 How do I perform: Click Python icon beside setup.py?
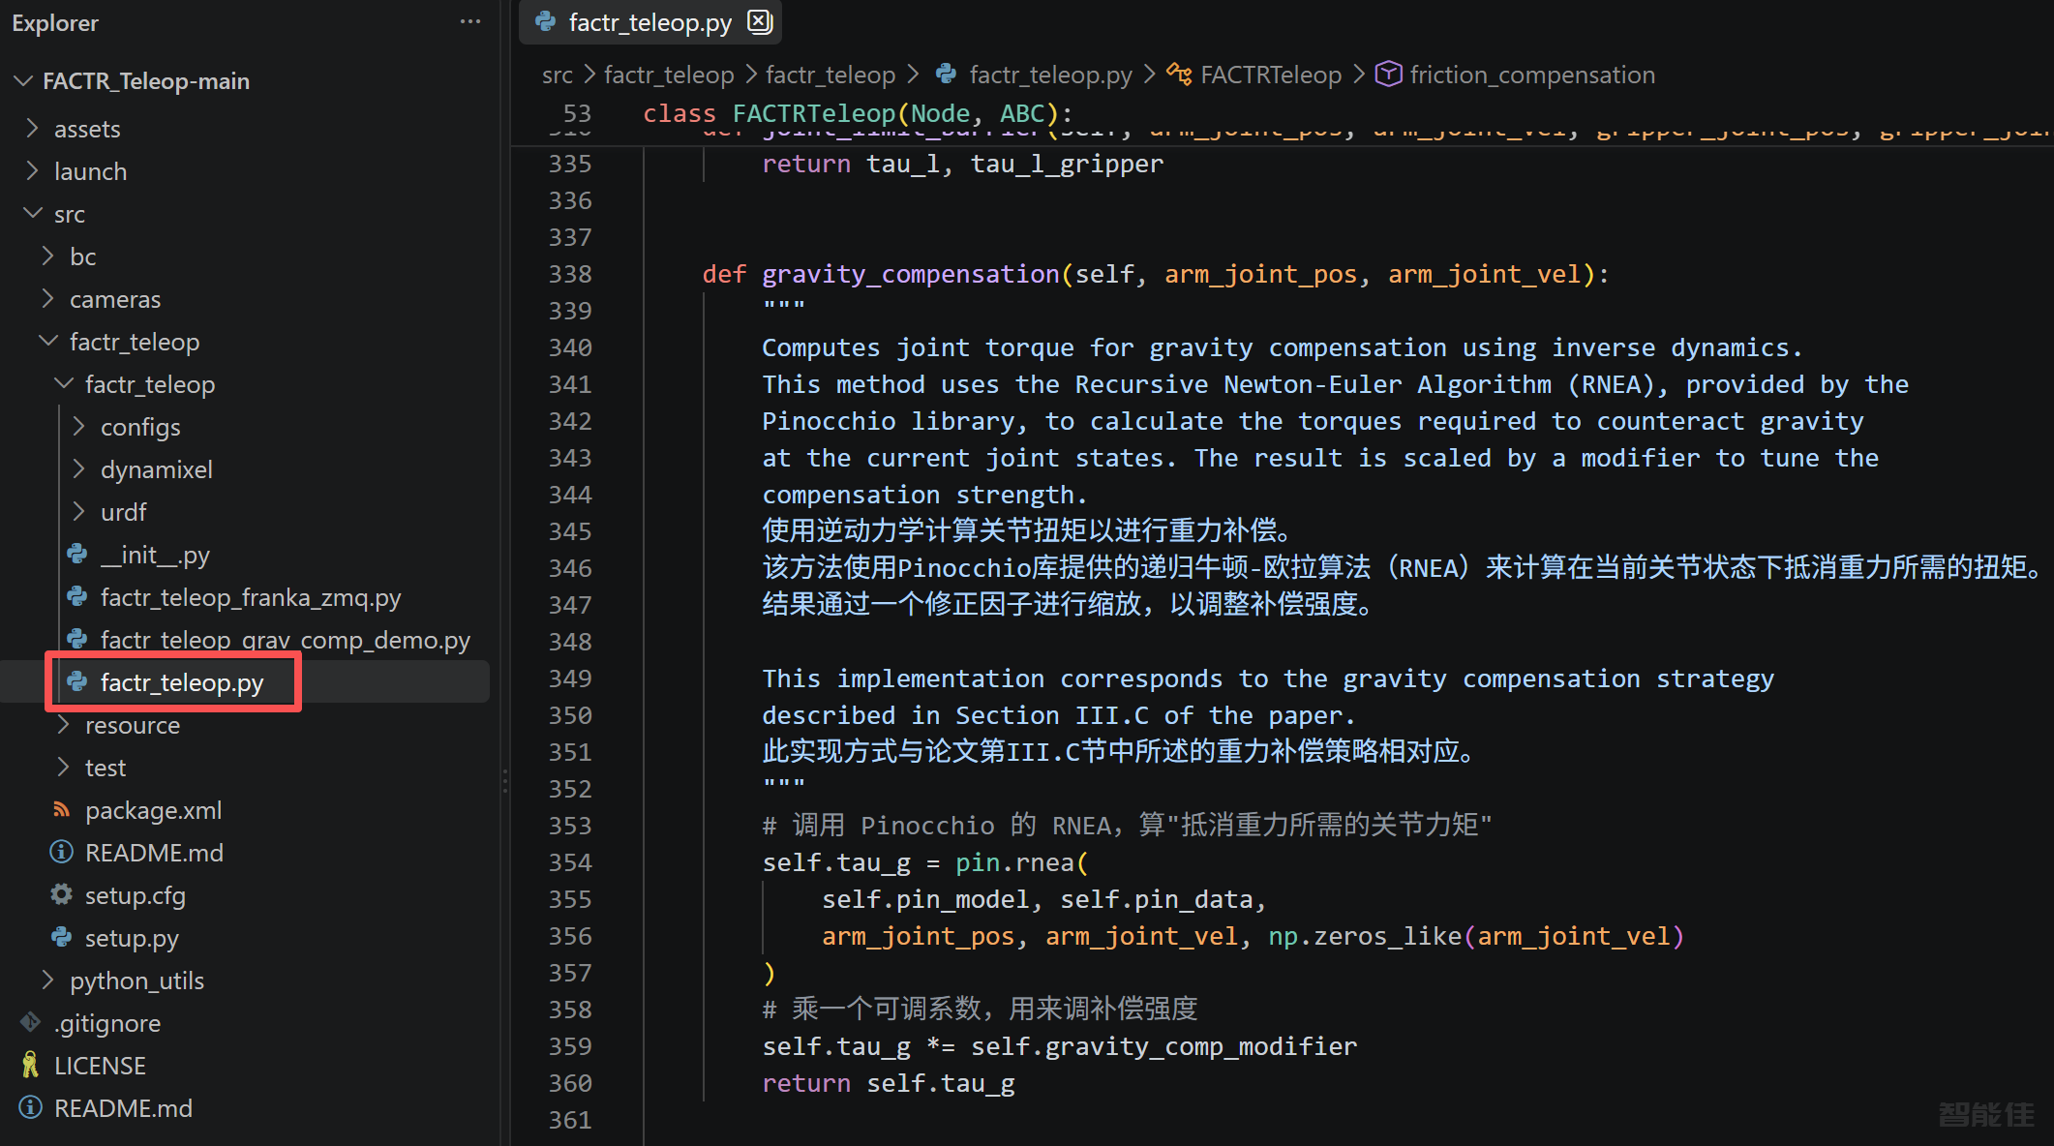61,938
